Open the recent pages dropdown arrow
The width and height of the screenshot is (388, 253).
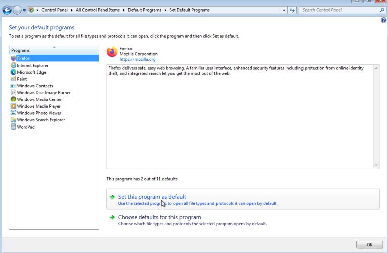point(24,10)
